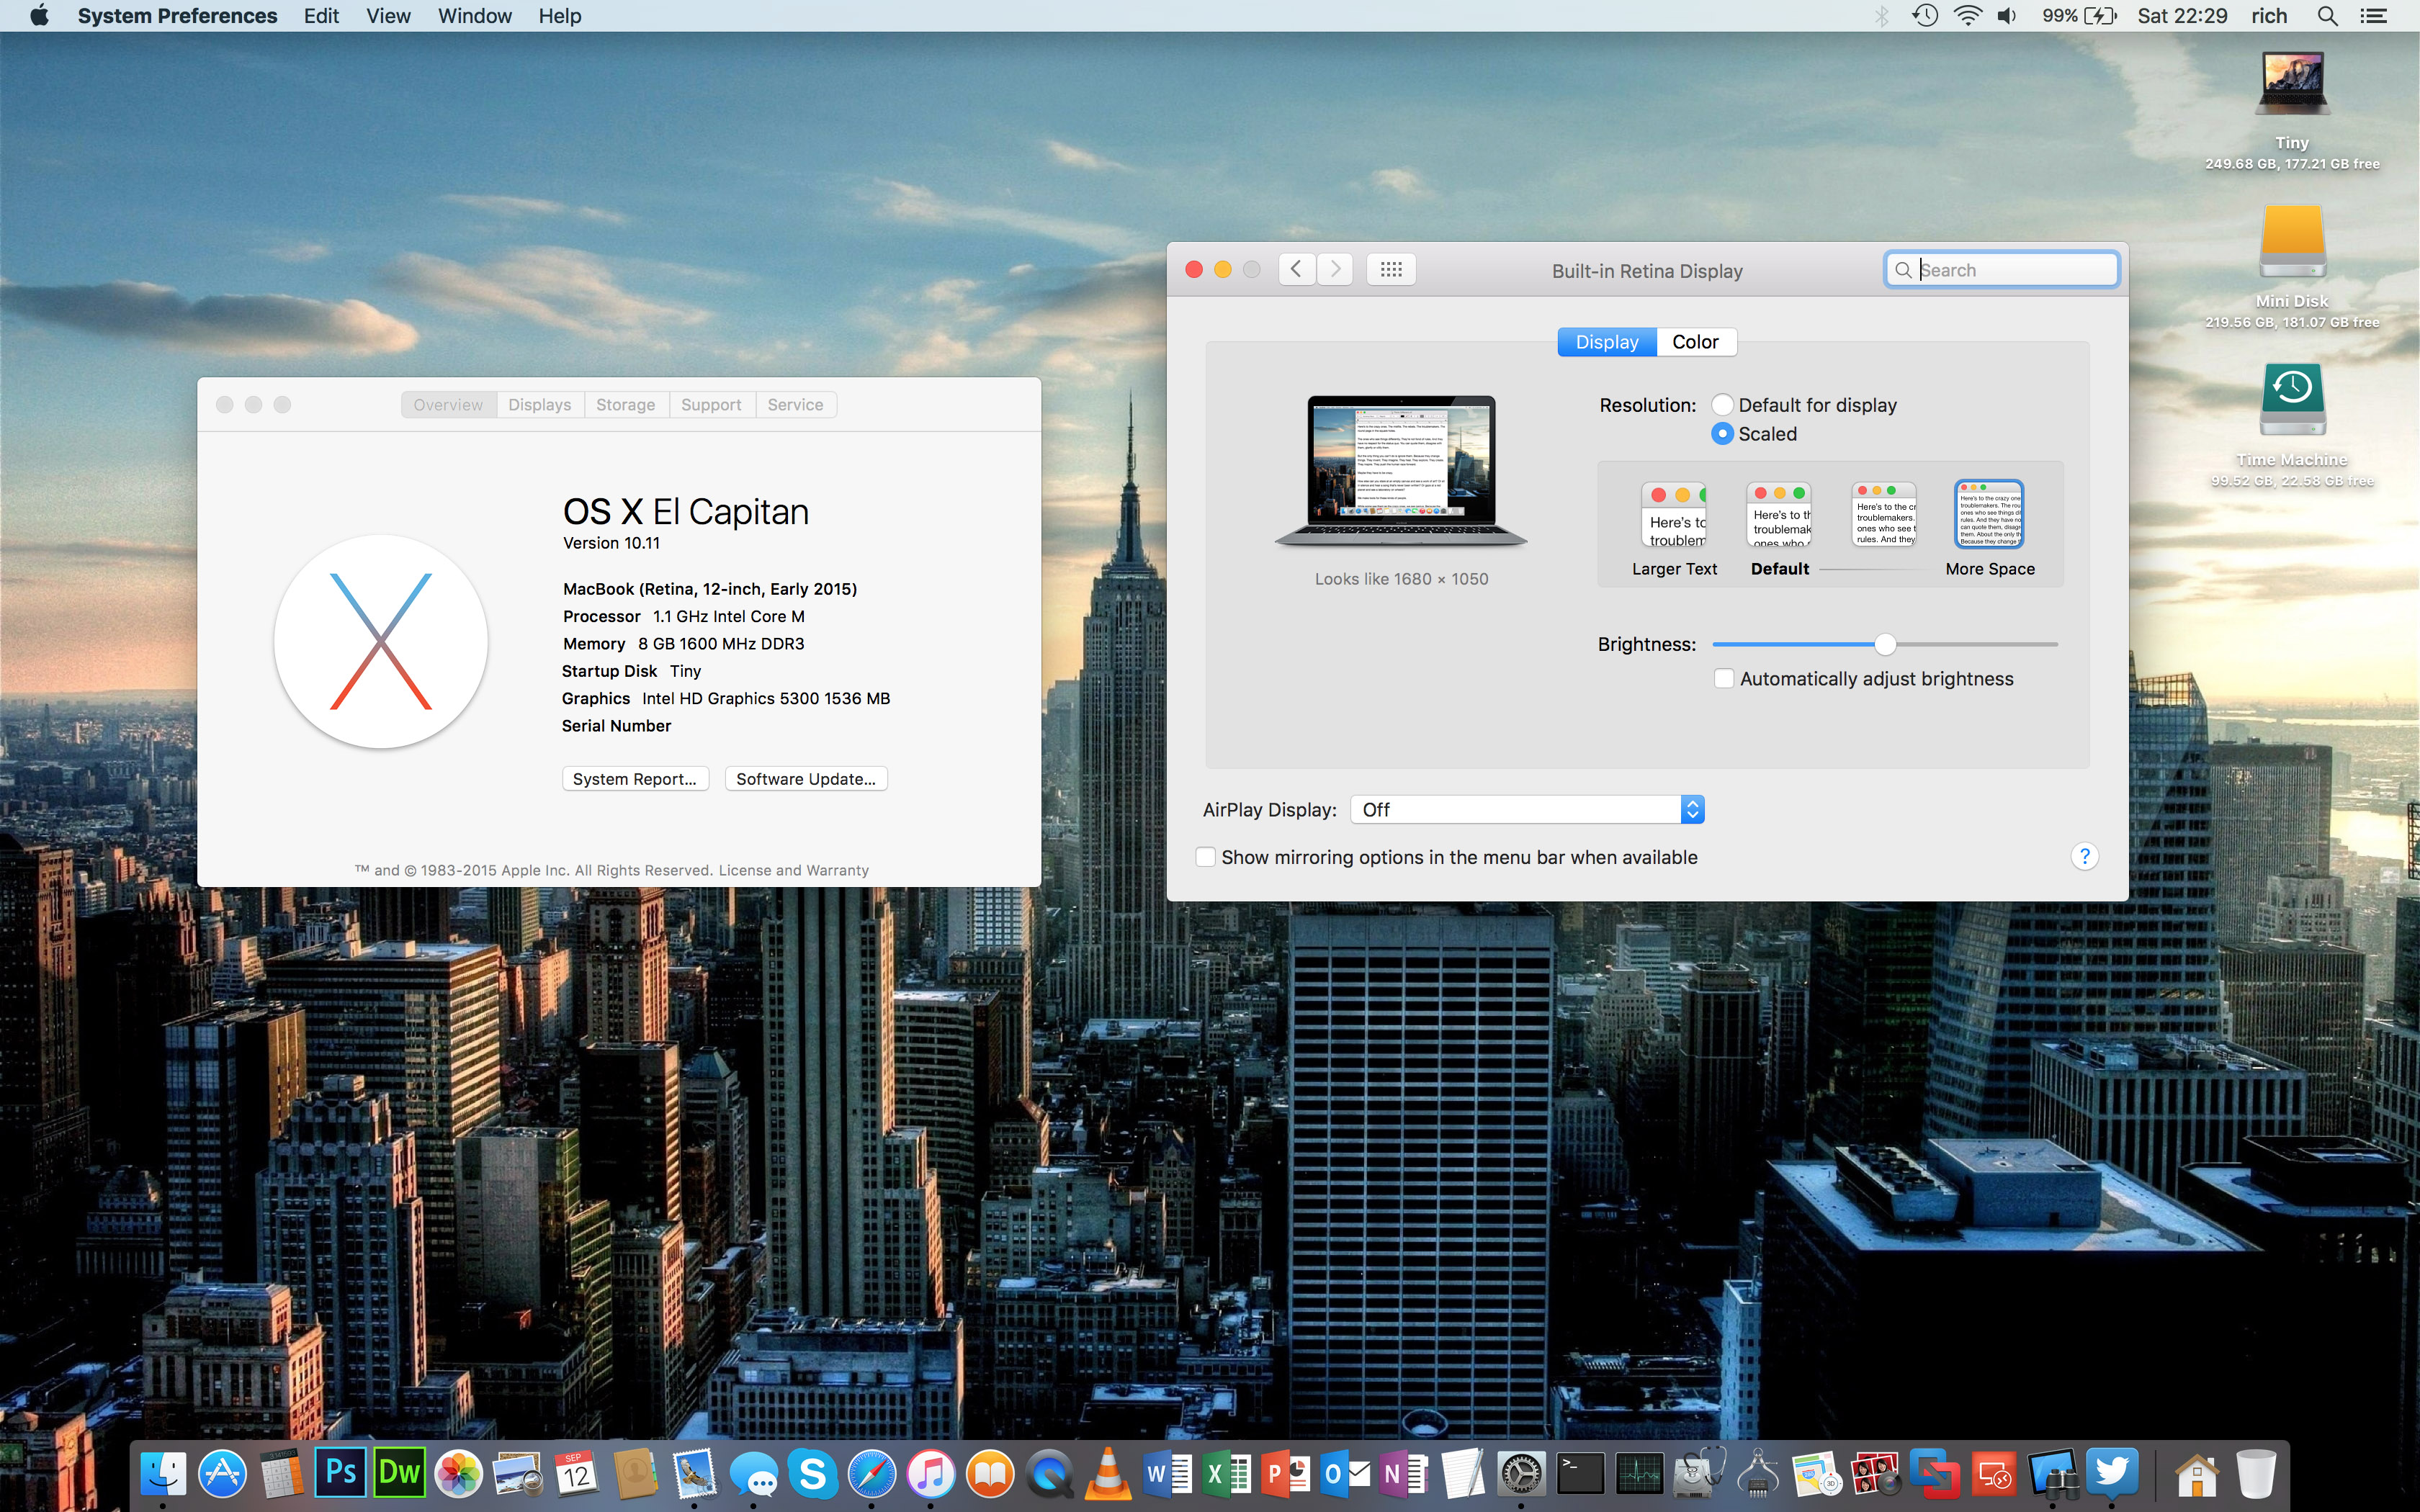Open VLC media player in Dock
This screenshot has width=2420, height=1512.
[x=1108, y=1473]
